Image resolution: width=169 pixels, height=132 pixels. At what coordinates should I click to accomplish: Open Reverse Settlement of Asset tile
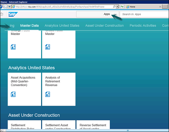coord(93,126)
